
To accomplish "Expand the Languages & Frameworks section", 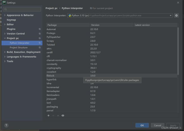I will click(5, 57).
